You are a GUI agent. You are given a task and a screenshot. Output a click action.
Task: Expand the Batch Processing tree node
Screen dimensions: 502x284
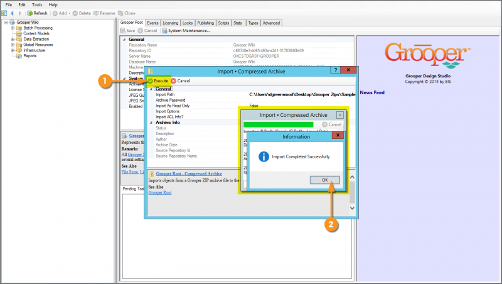[13, 28]
